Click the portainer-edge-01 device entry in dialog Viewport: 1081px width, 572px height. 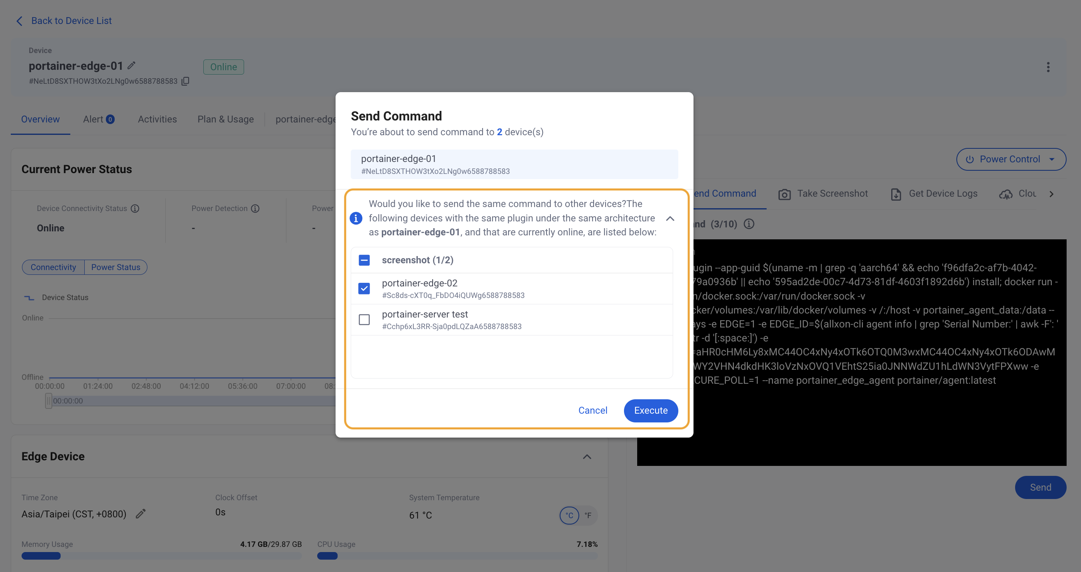pyautogui.click(x=515, y=164)
